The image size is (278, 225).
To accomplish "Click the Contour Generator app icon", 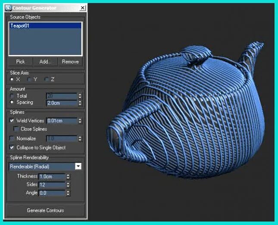I will 8,8.
